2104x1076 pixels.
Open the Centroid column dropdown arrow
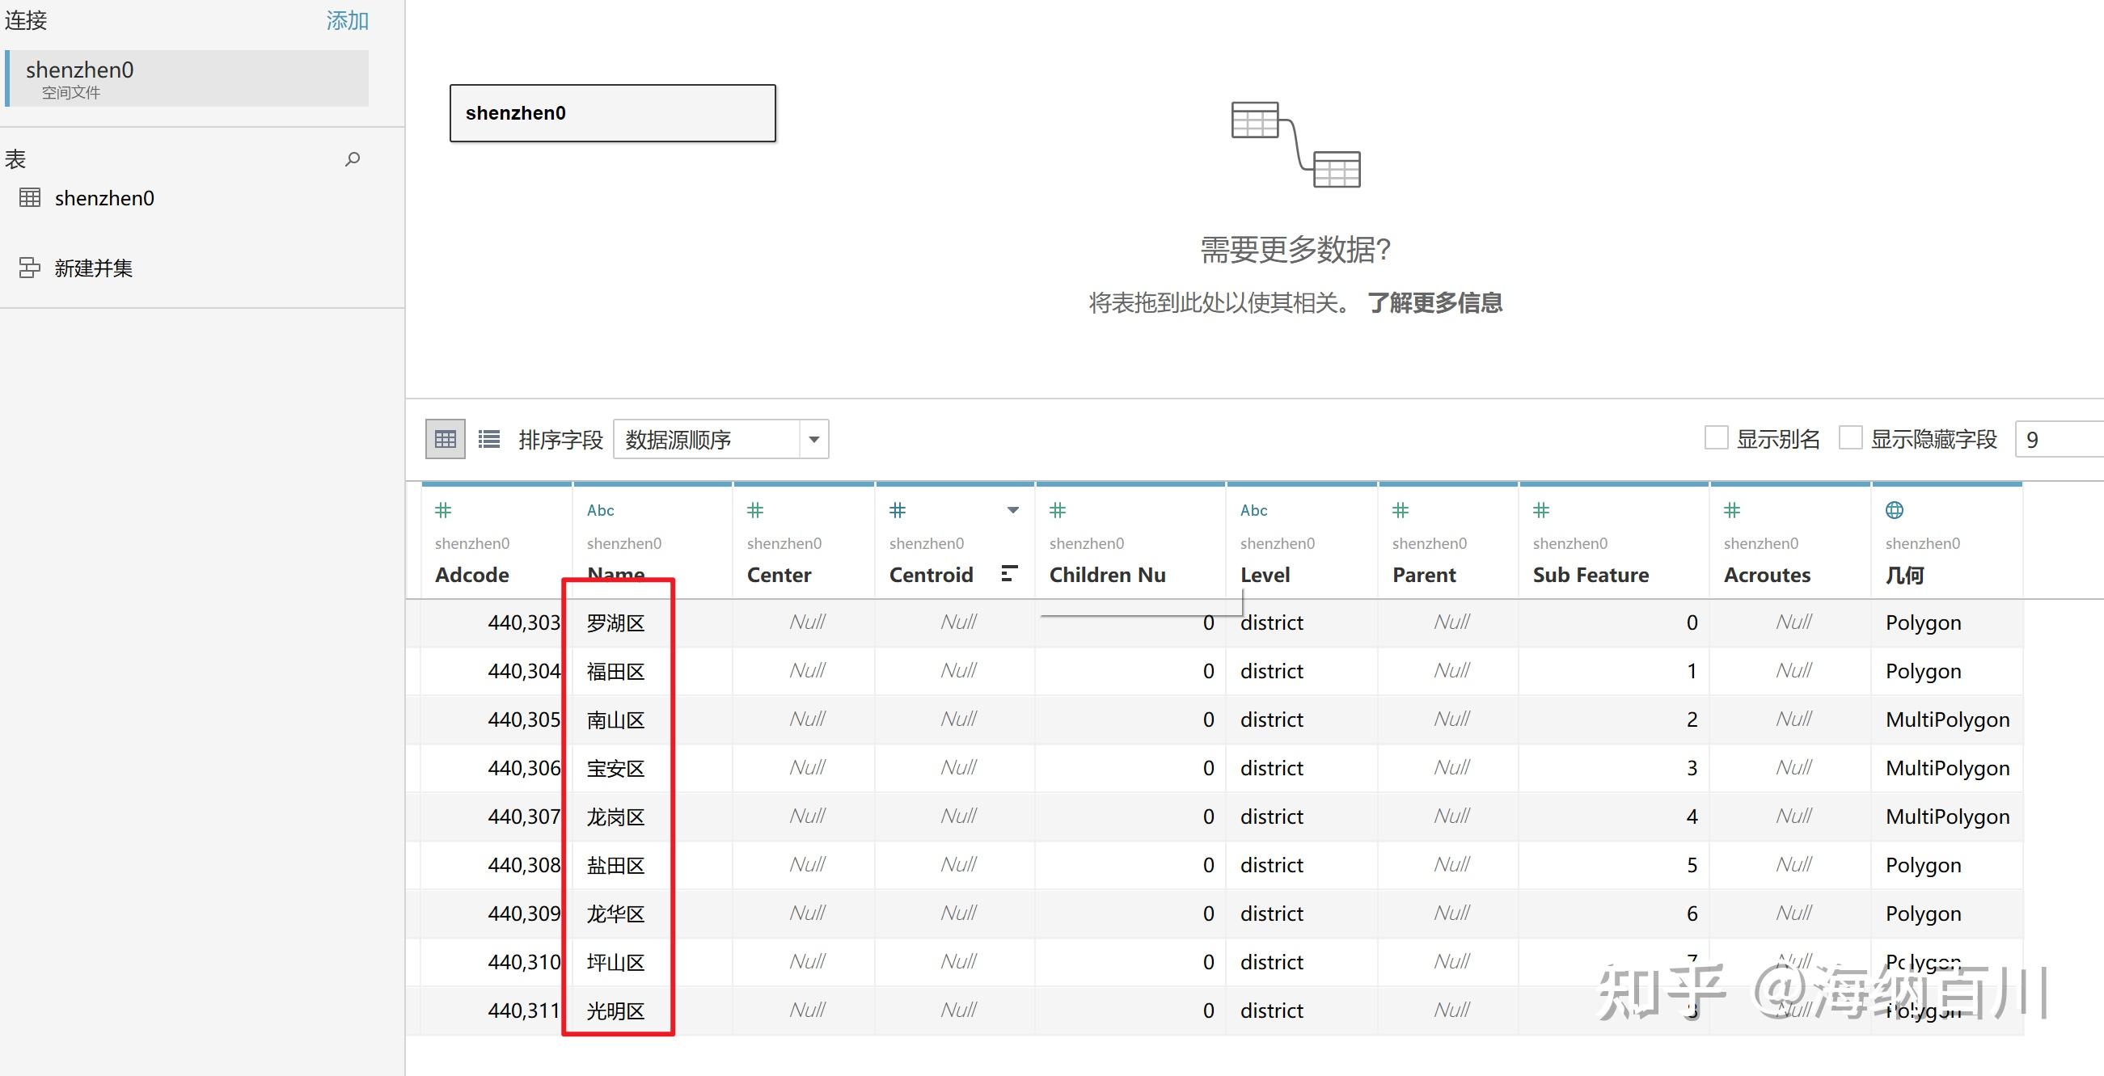click(x=1013, y=510)
